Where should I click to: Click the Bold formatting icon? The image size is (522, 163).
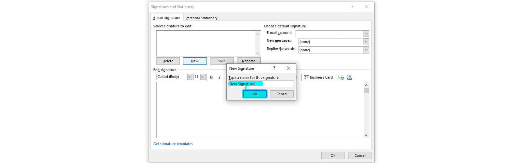coord(211,77)
